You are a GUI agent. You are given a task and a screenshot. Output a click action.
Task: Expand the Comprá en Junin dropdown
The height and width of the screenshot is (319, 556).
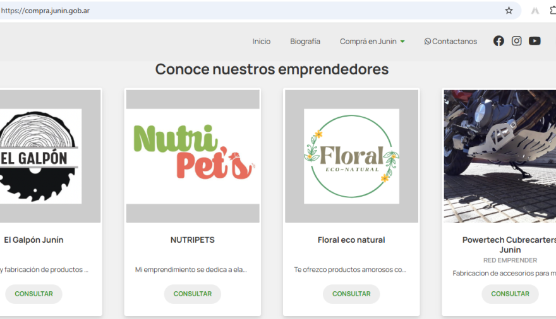pyautogui.click(x=372, y=42)
